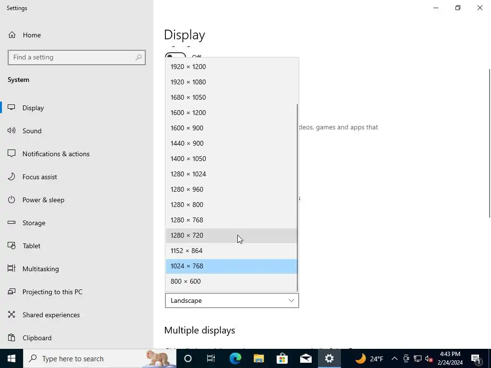Viewport: 491px width, 368px height.
Task: Select 1280 × 800 resolution
Action: (x=232, y=205)
